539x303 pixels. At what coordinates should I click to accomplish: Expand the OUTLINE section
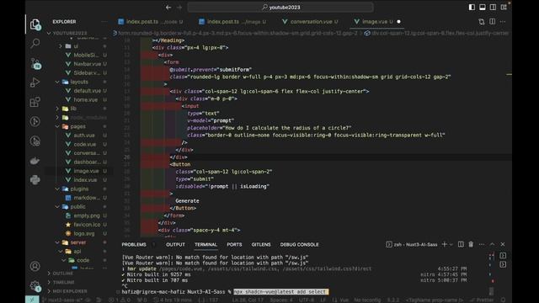[63, 274]
